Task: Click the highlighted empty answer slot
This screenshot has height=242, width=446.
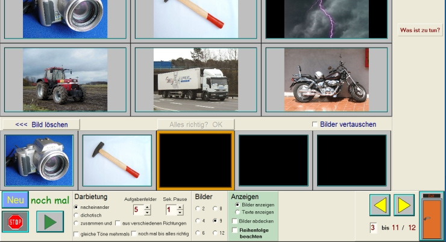Action: click(x=195, y=160)
